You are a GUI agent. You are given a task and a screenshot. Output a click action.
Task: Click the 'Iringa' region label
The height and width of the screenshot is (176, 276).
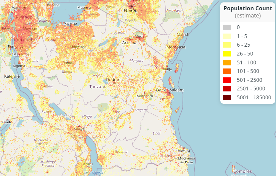click(x=115, y=112)
